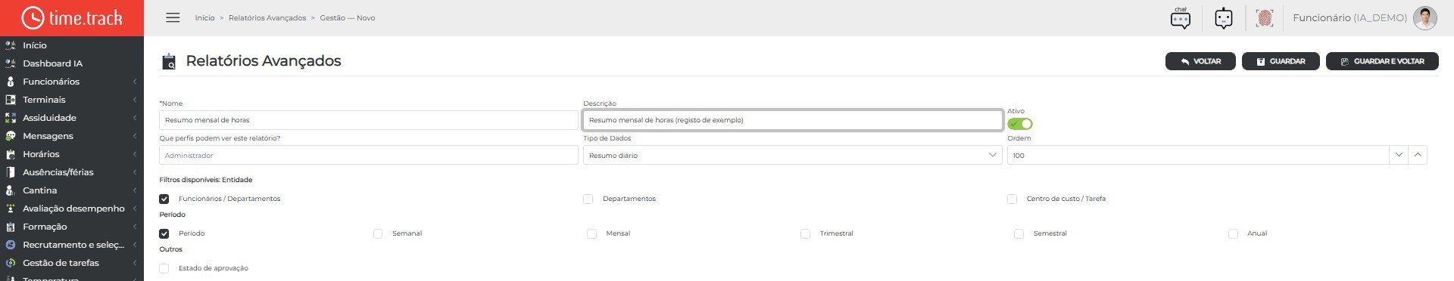Open the chat icon in header

[1180, 18]
